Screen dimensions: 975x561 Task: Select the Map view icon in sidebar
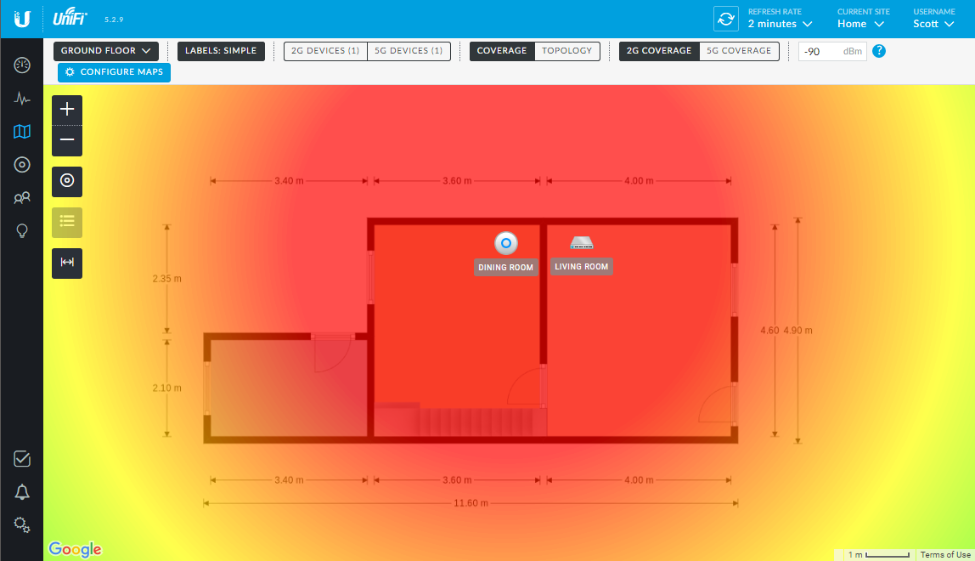point(22,132)
